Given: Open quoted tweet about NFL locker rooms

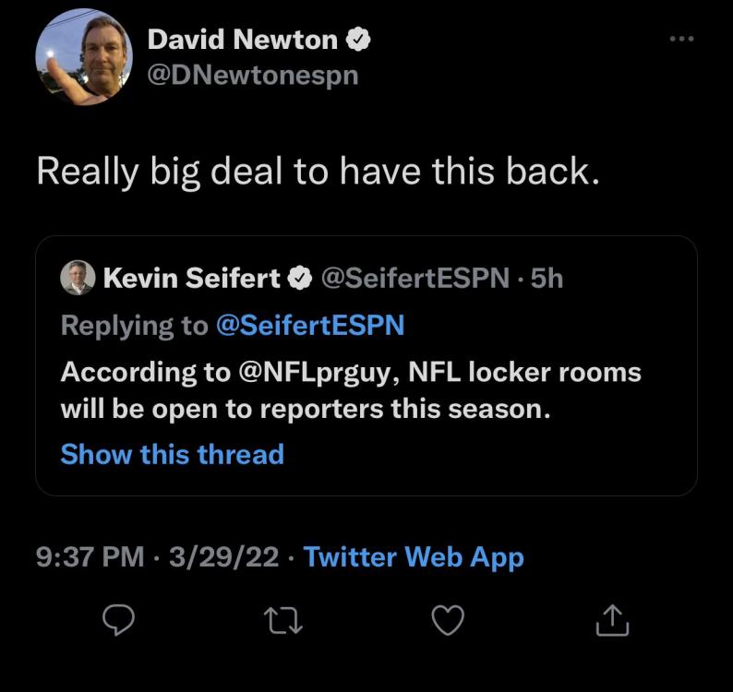Looking at the screenshot, I should (x=351, y=390).
